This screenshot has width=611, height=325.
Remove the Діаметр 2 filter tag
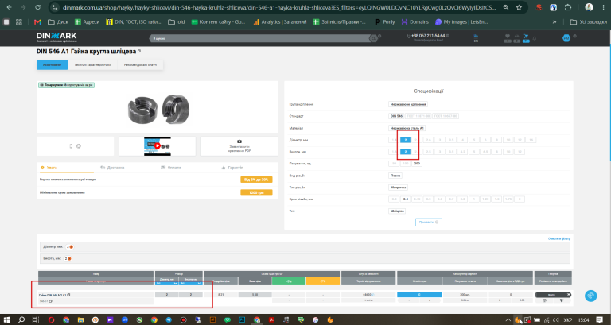pos(71,247)
